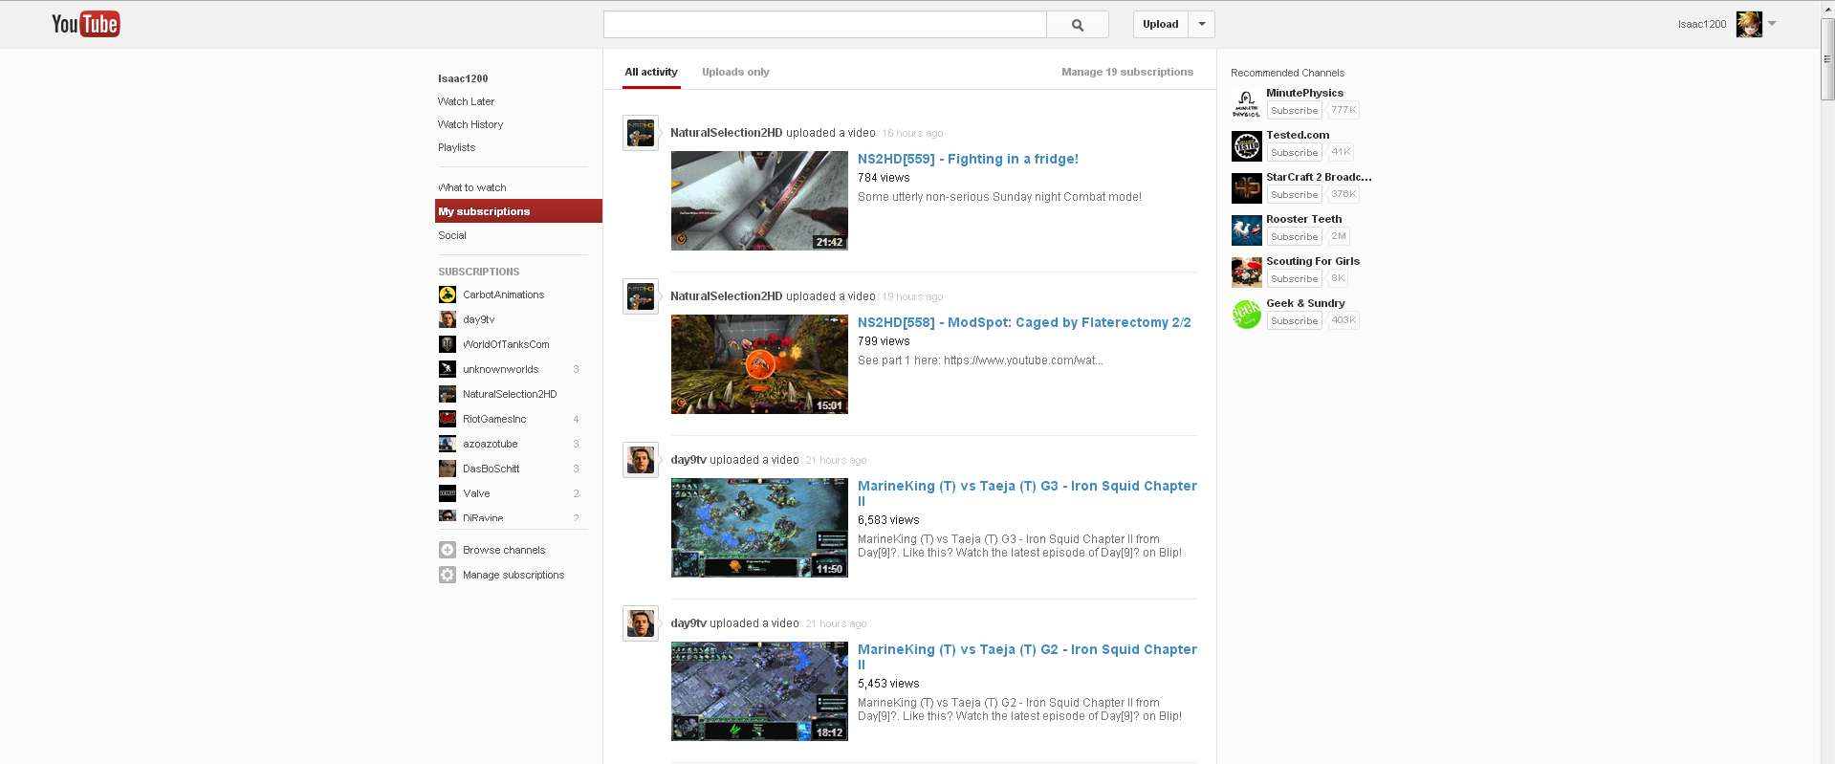Open Manage 19 subscriptions link
The width and height of the screenshot is (1835, 764).
pyautogui.click(x=1127, y=72)
